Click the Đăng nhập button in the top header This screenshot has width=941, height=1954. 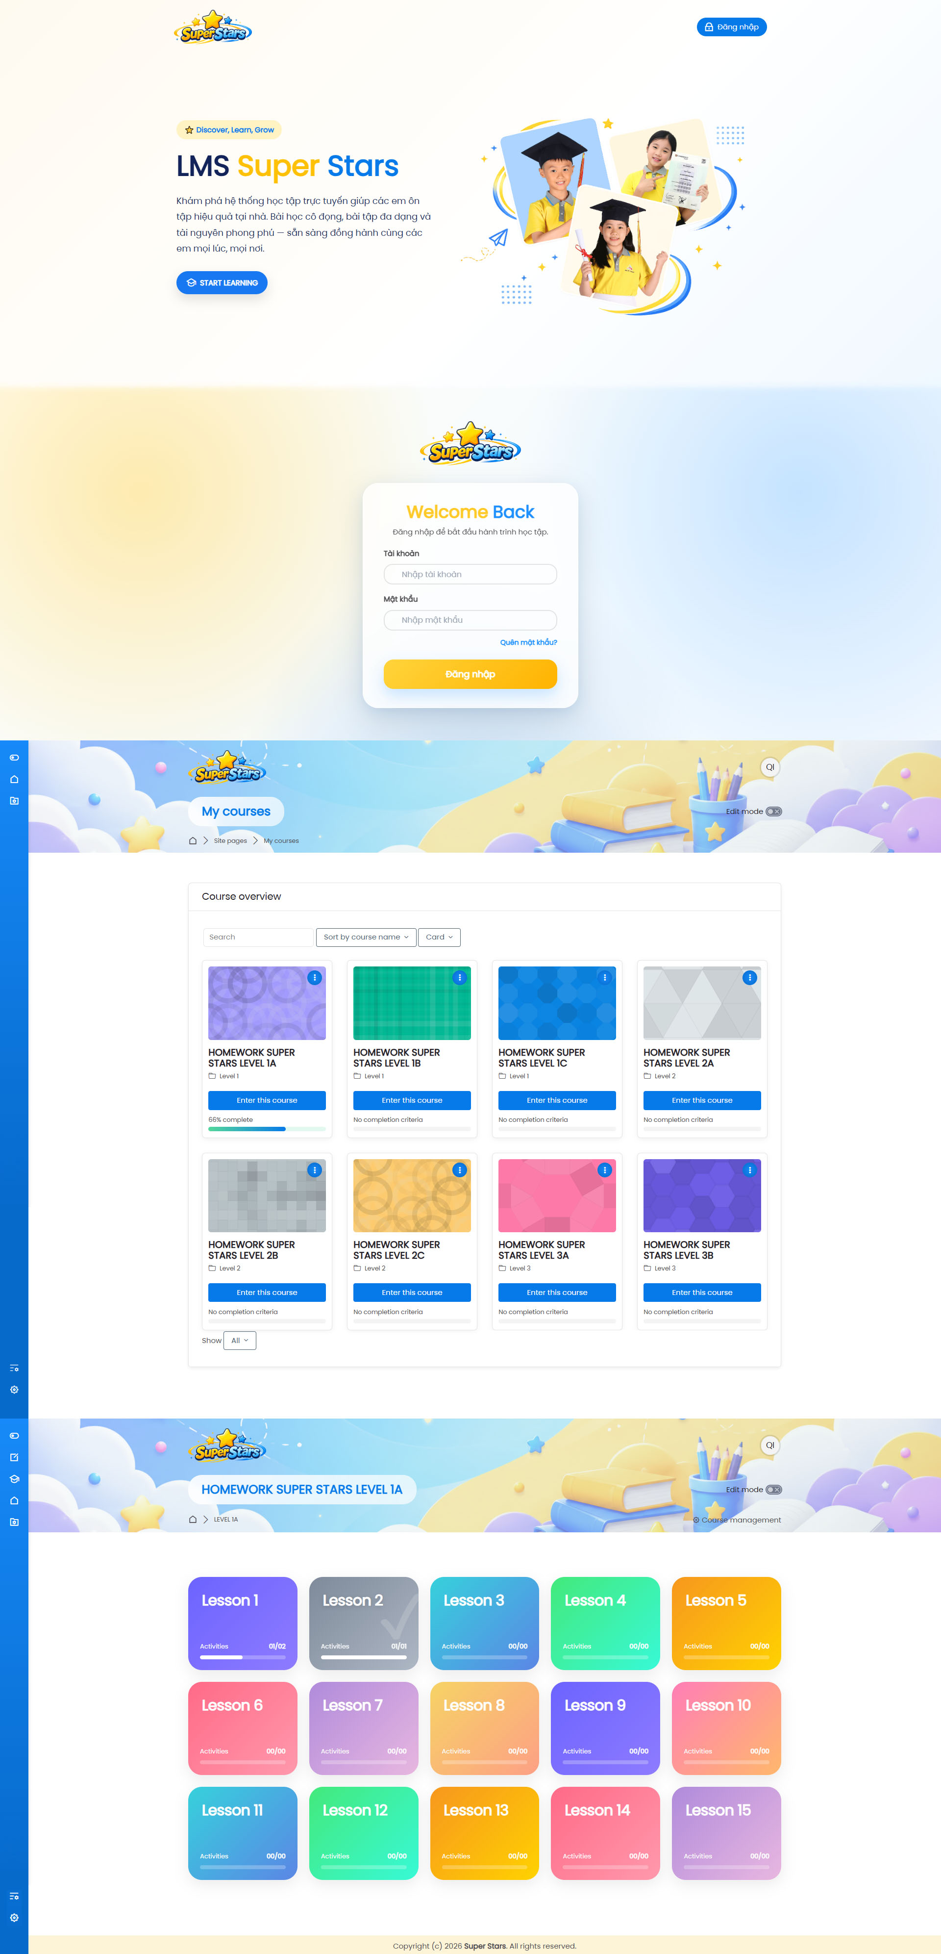coord(732,26)
